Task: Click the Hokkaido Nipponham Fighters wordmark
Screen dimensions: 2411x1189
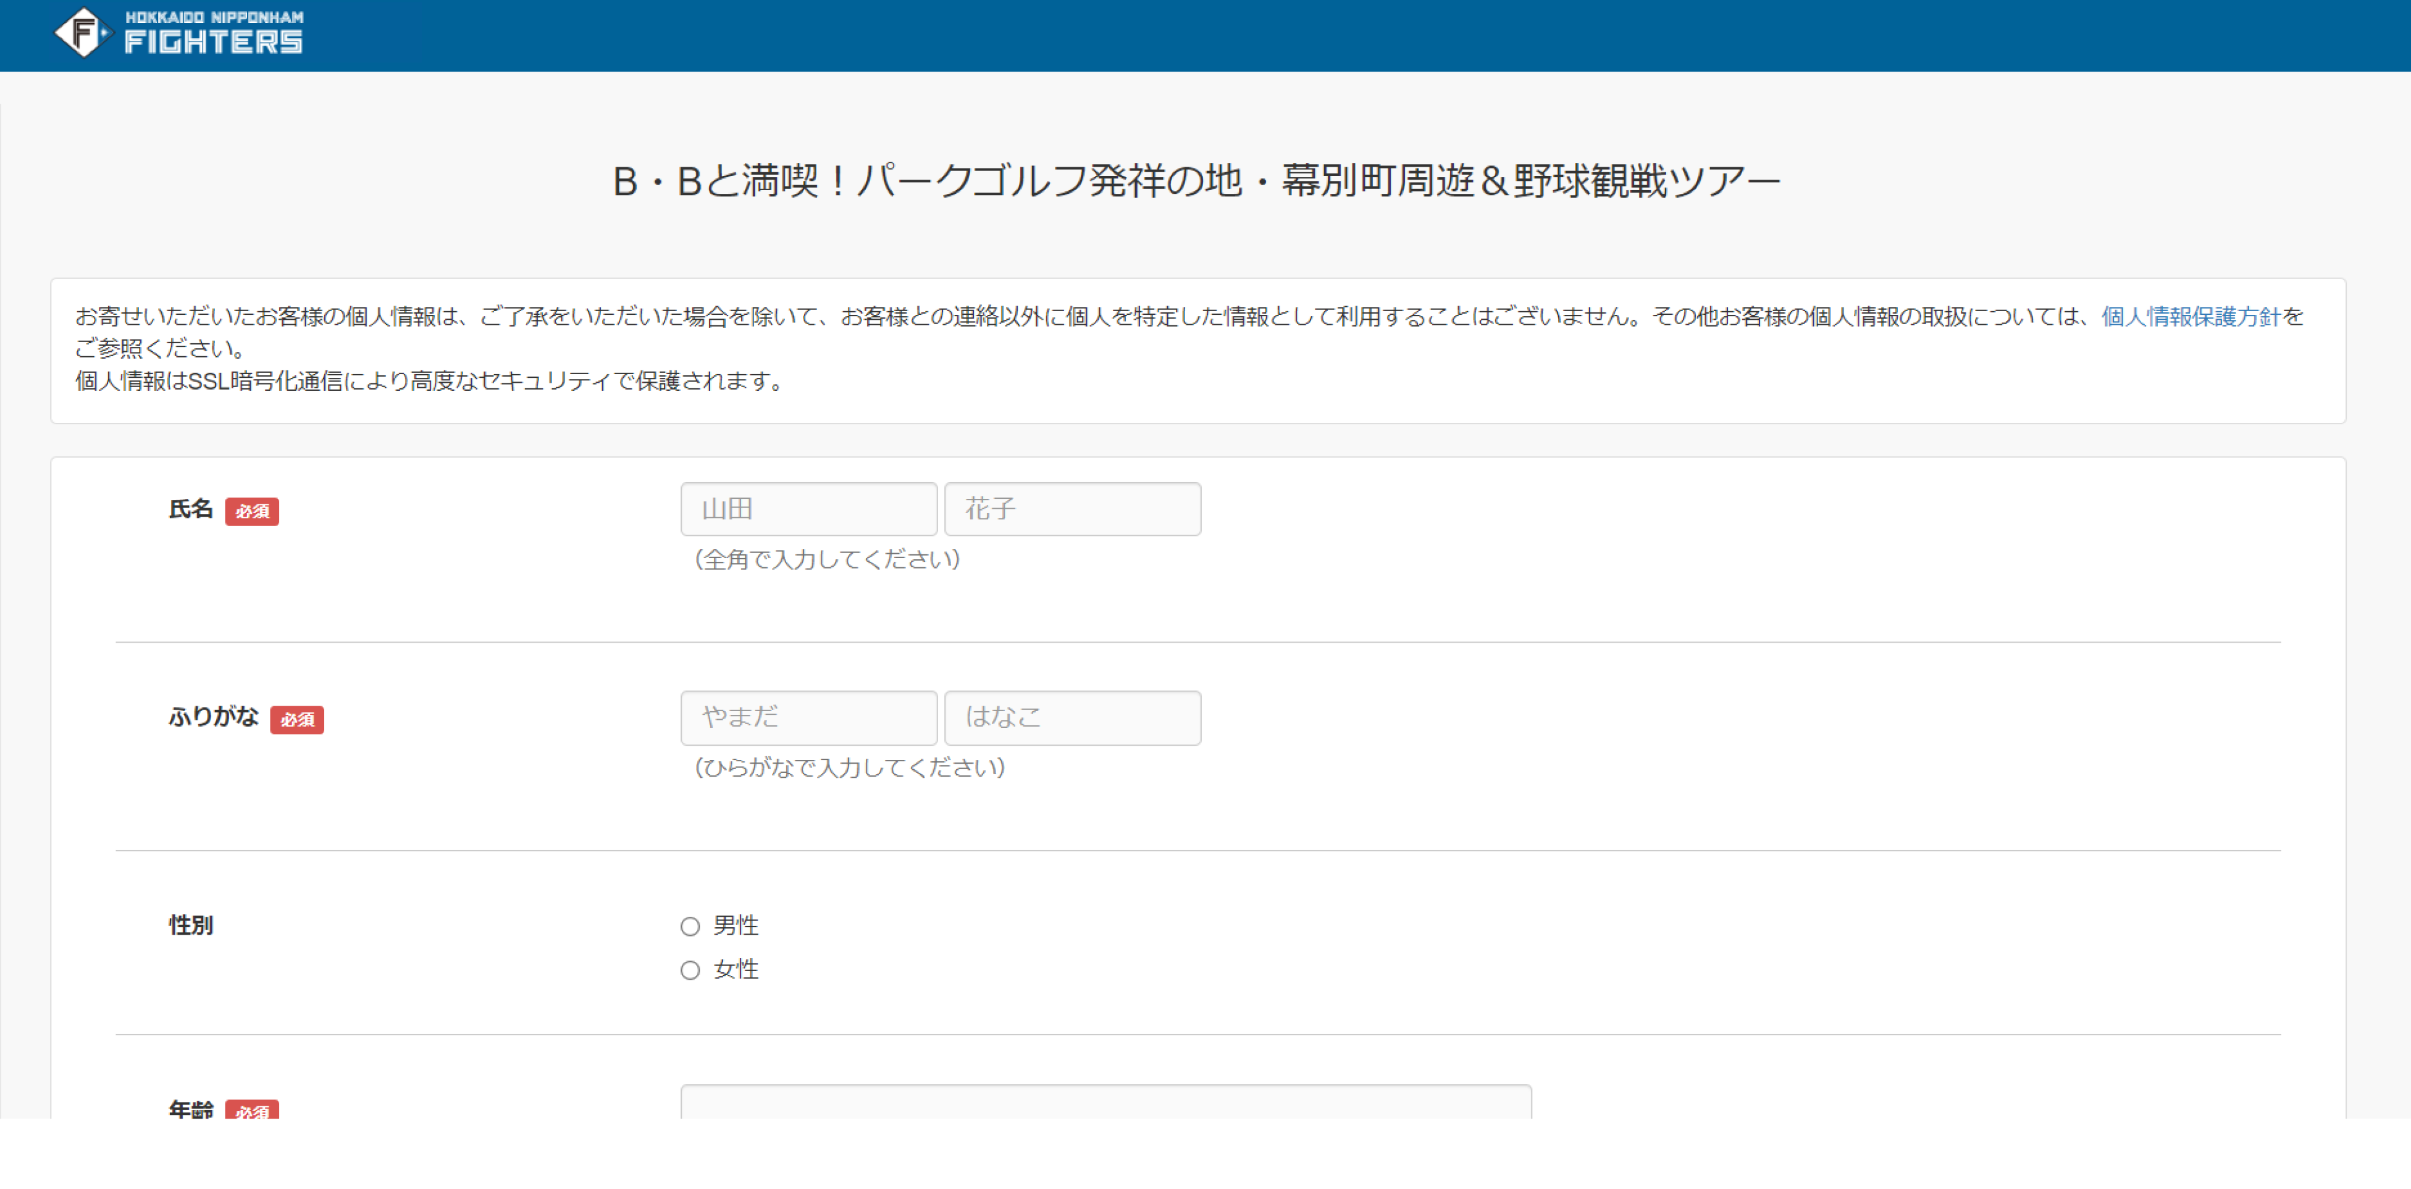Action: pyautogui.click(x=214, y=33)
